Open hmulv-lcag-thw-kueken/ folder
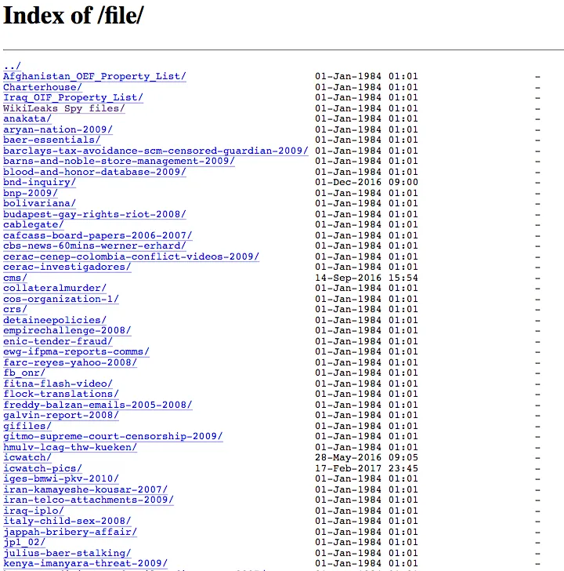This screenshot has width=564, height=571. pyautogui.click(x=70, y=446)
